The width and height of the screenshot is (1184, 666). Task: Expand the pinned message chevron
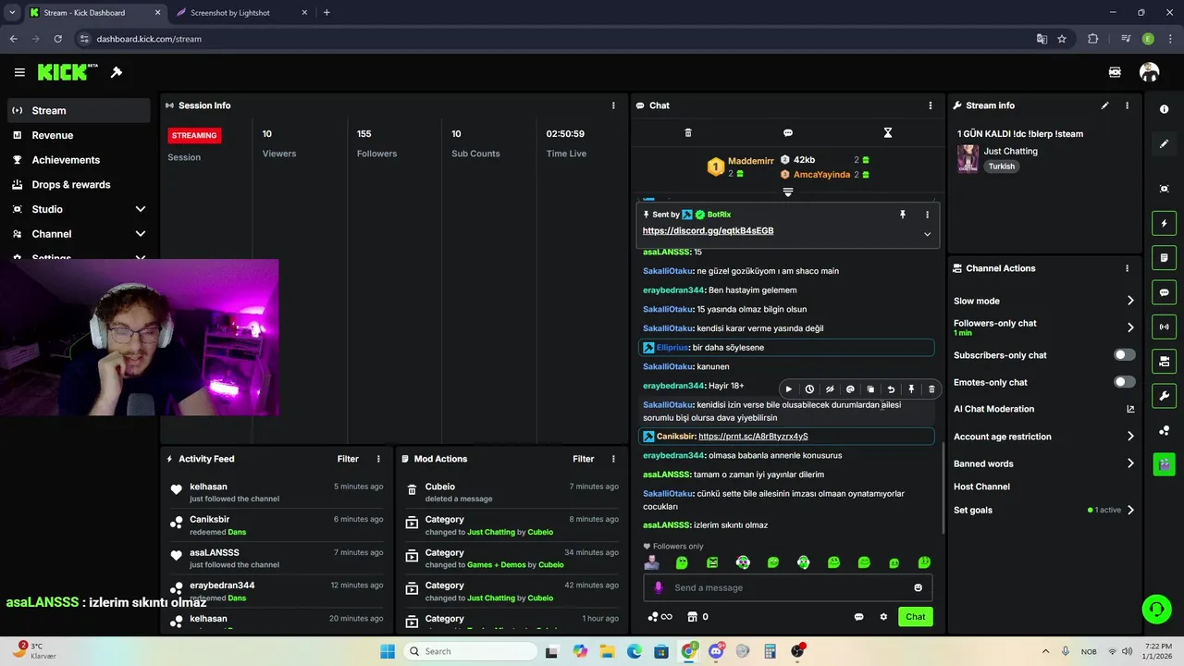[927, 234]
